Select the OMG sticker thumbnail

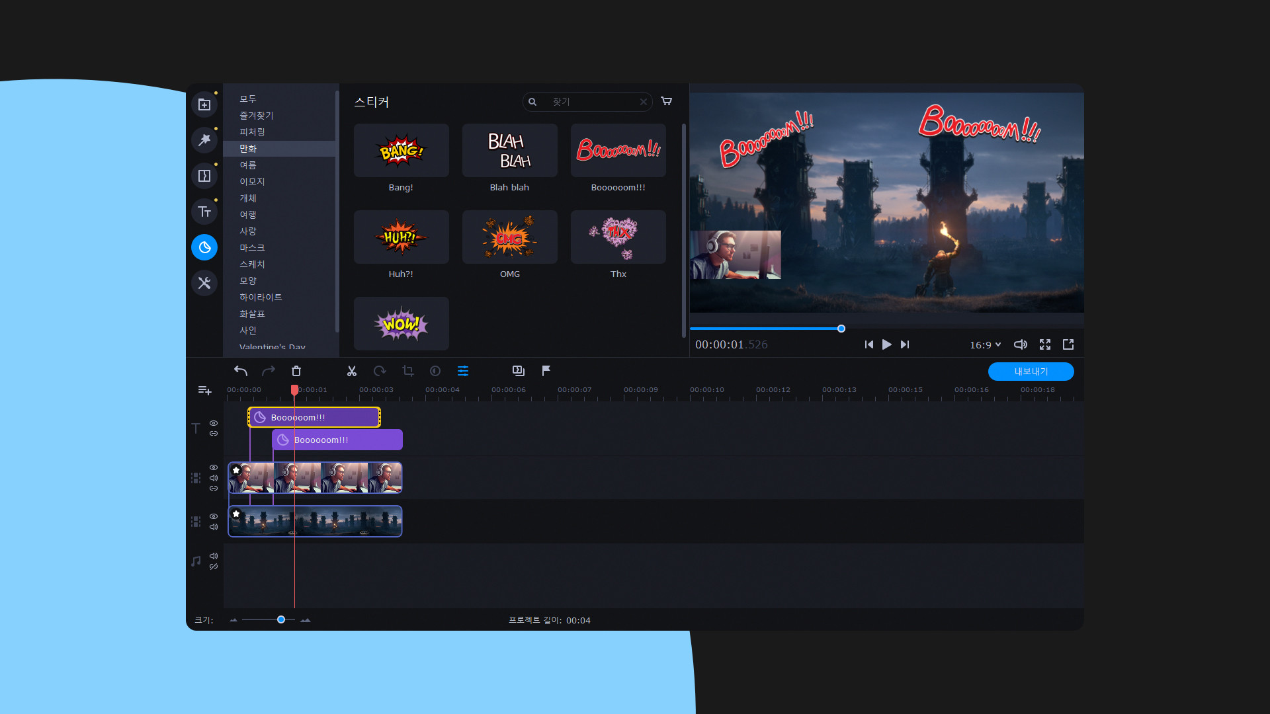tap(509, 237)
